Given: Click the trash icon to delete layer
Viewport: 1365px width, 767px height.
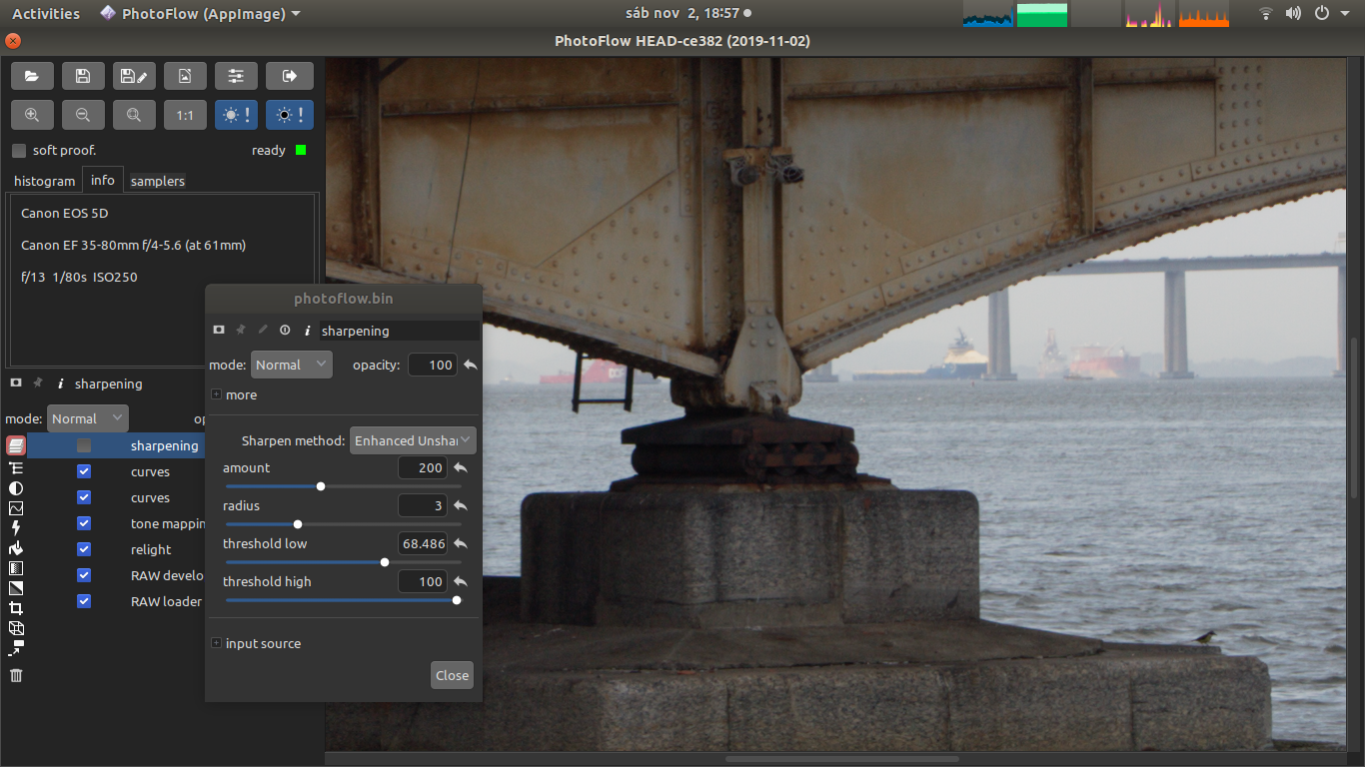Looking at the screenshot, I should coord(16,675).
